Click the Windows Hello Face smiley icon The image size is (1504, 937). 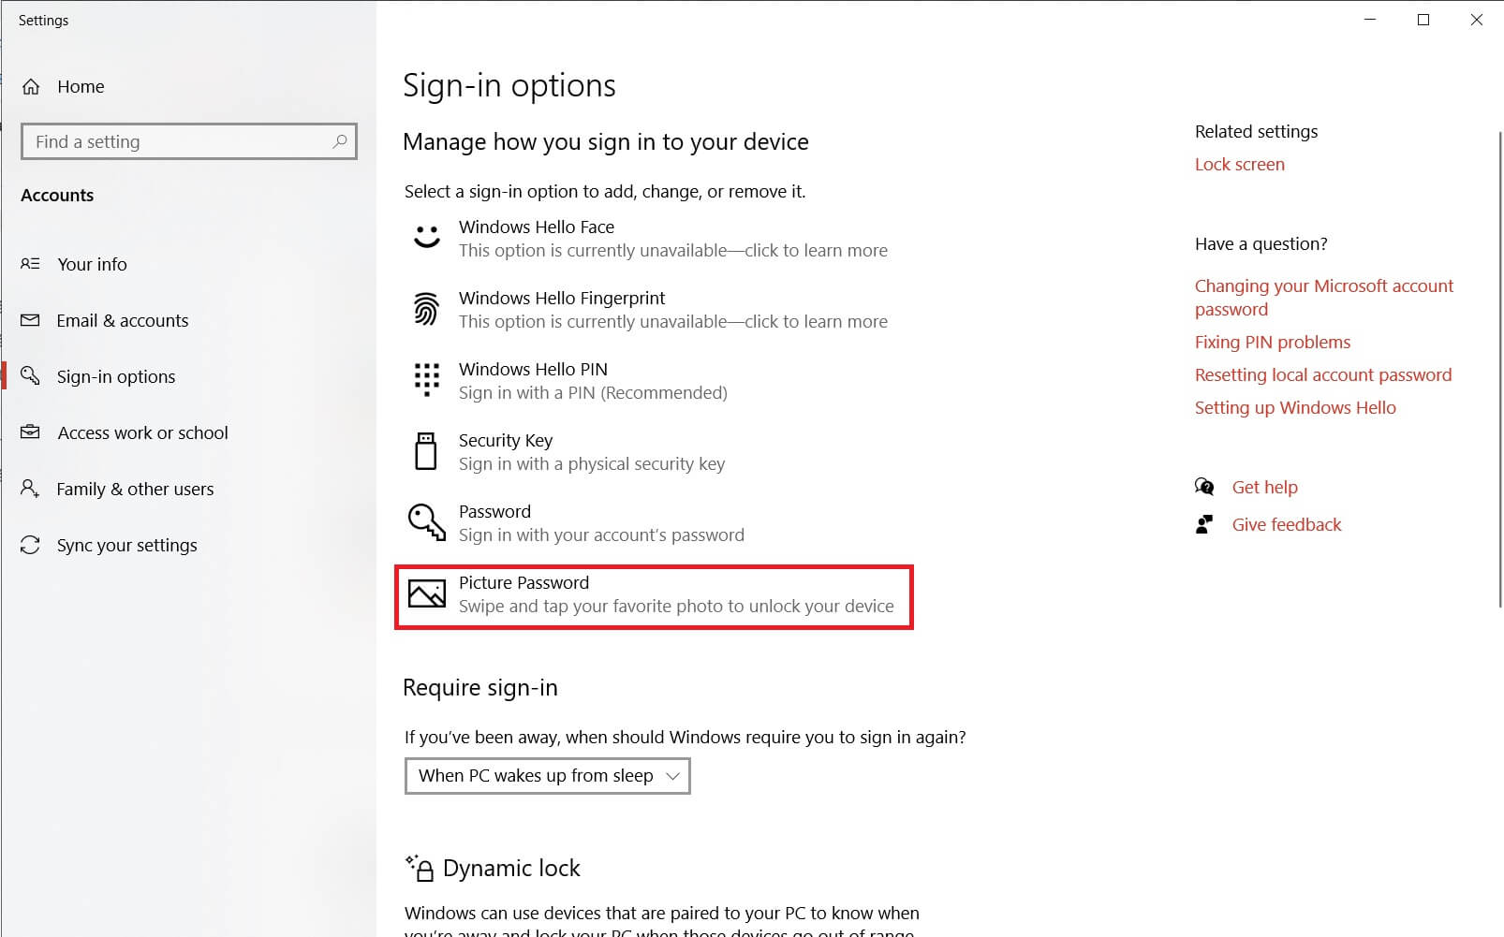click(427, 237)
